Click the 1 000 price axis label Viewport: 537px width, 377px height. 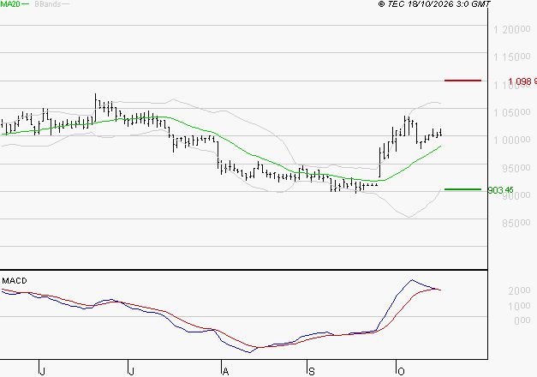pyautogui.click(x=511, y=140)
